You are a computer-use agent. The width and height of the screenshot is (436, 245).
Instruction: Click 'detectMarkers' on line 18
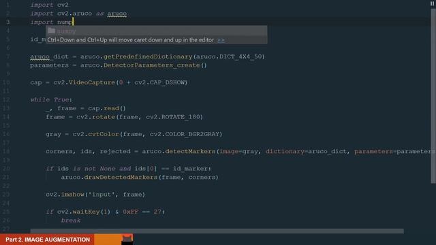[x=190, y=151]
